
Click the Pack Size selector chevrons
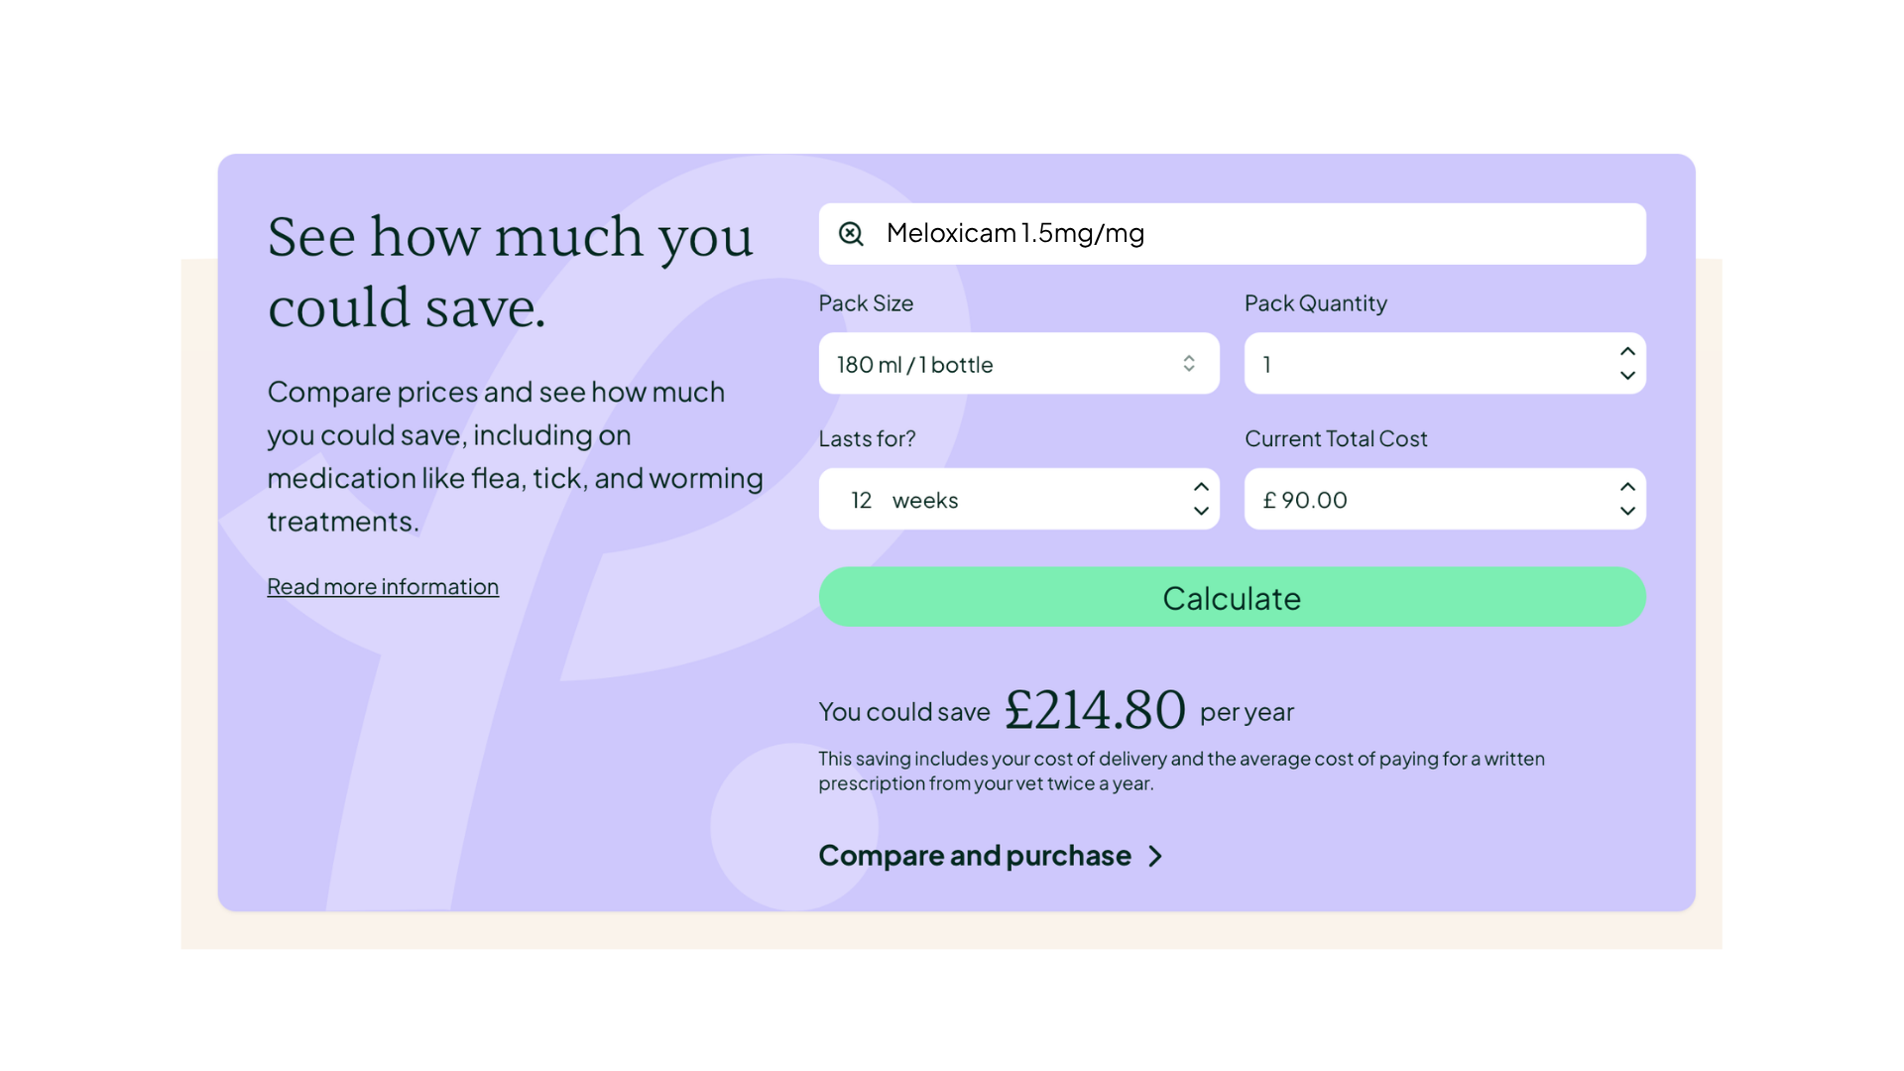coord(1187,363)
